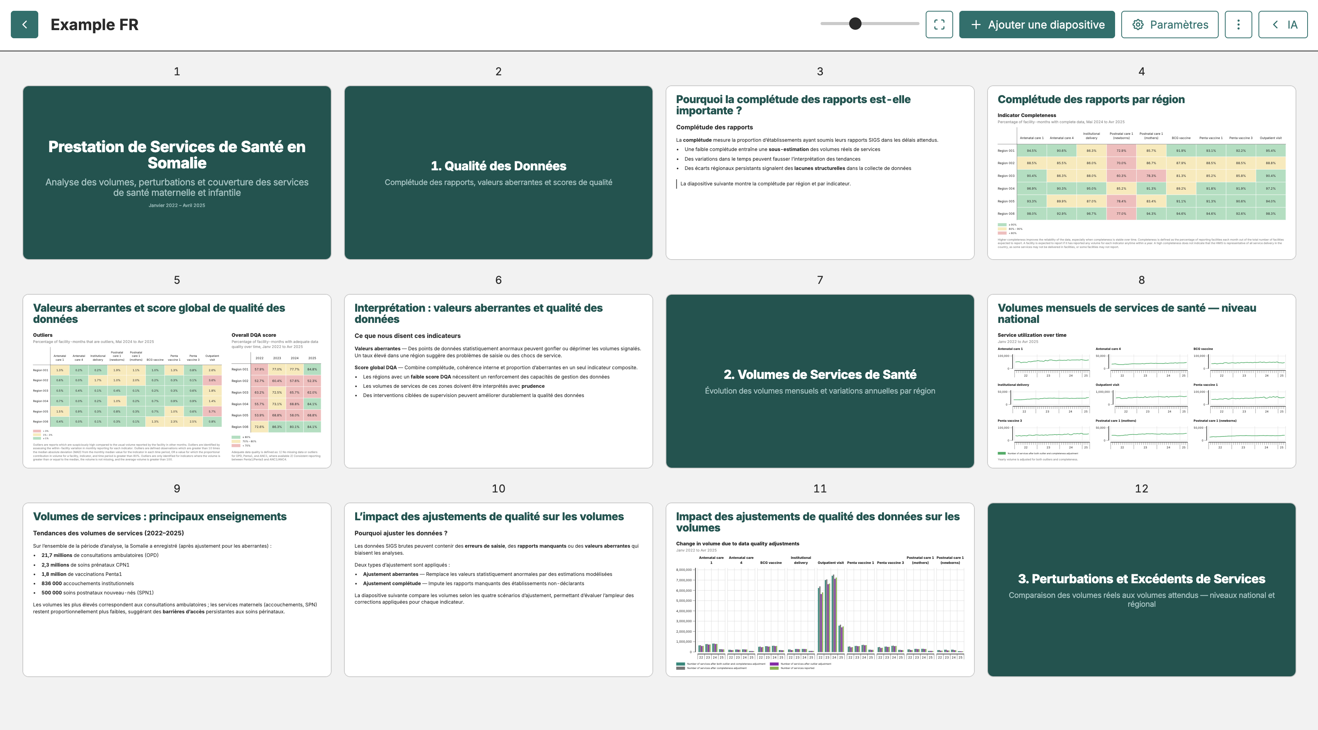
Task: Click the plus icon in Ajouter une diapositive
Action: pyautogui.click(x=976, y=25)
